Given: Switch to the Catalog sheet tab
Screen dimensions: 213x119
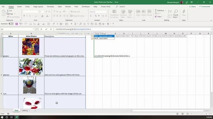Looking at the screenshot, I should [25, 110].
